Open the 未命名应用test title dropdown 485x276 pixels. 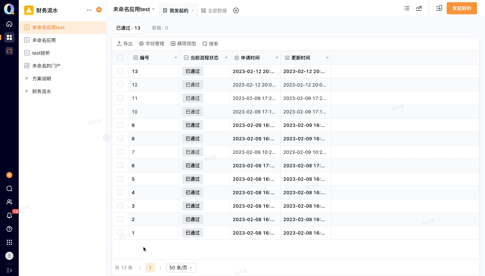pyautogui.click(x=153, y=9)
